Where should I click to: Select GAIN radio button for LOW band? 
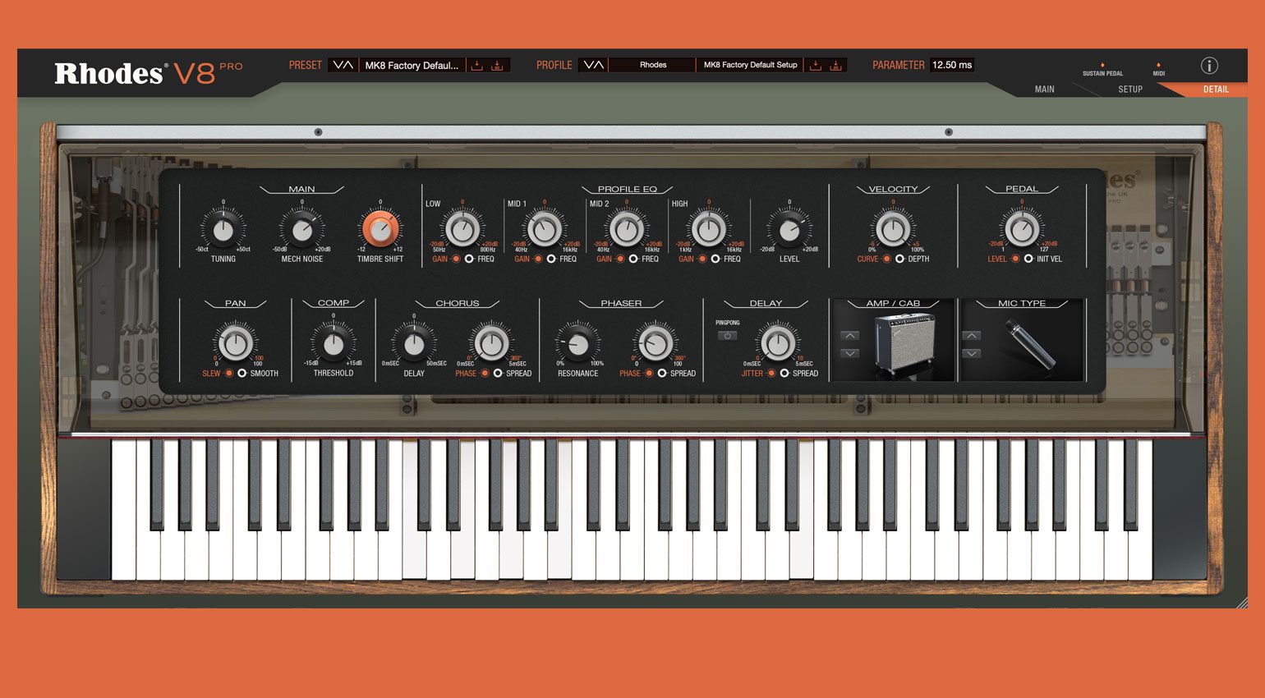pyautogui.click(x=456, y=259)
